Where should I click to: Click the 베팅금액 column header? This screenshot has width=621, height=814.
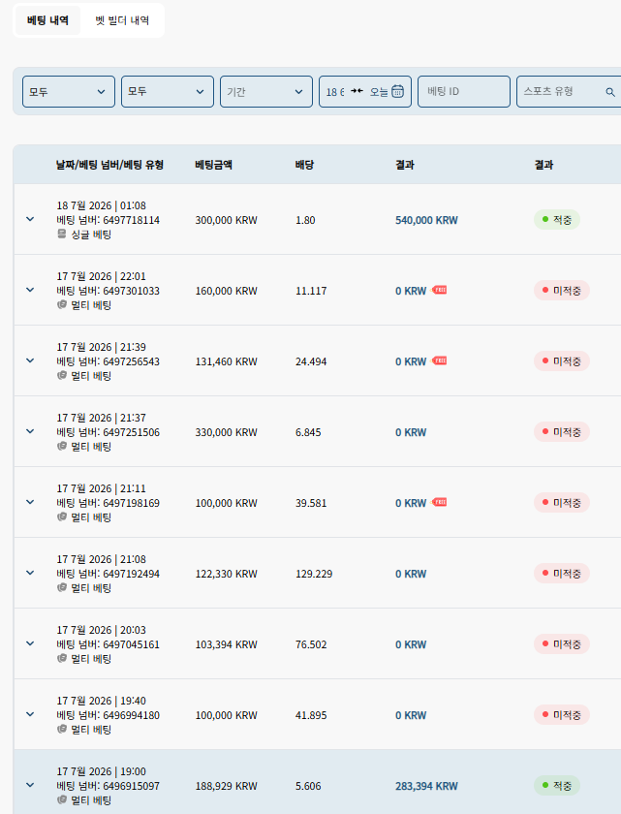(213, 165)
